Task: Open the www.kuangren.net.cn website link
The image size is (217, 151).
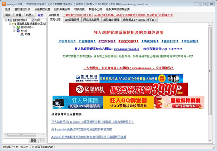Action: [127, 49]
